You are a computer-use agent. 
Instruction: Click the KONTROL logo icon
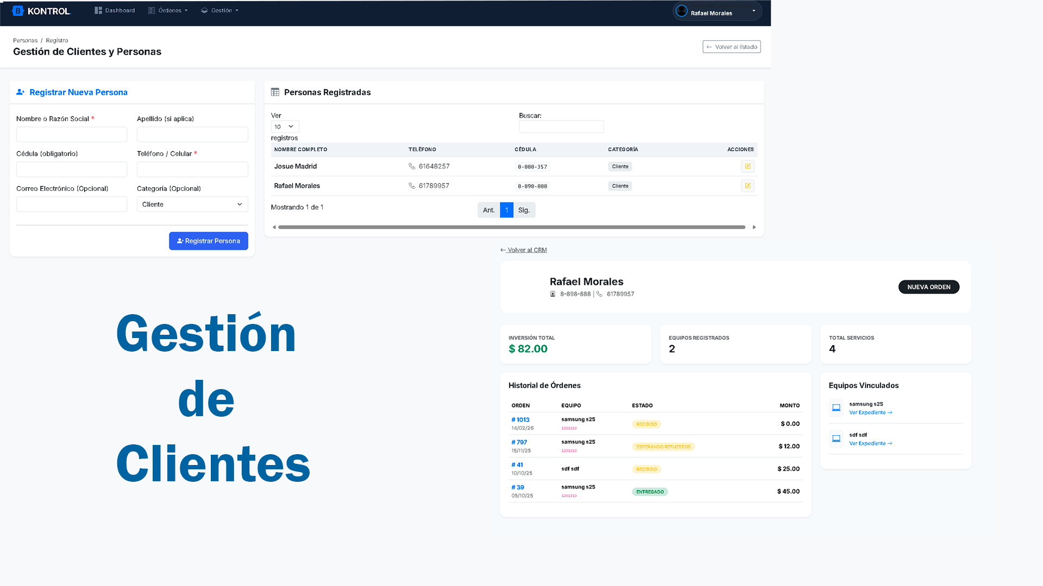coord(18,11)
